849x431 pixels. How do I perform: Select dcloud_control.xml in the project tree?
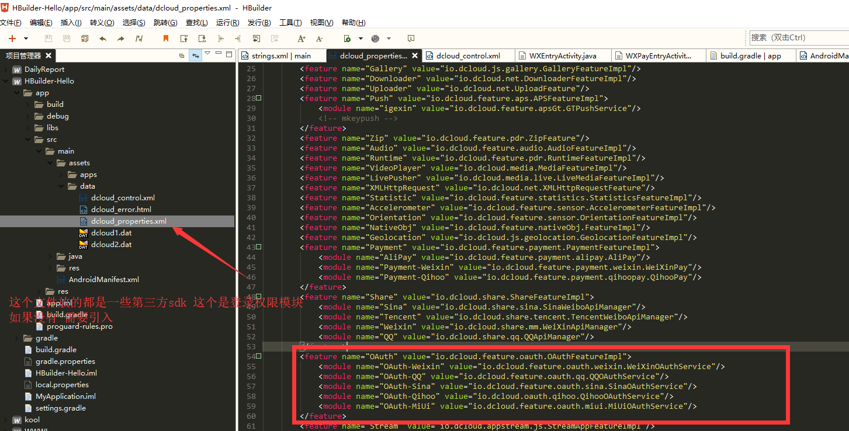123,198
